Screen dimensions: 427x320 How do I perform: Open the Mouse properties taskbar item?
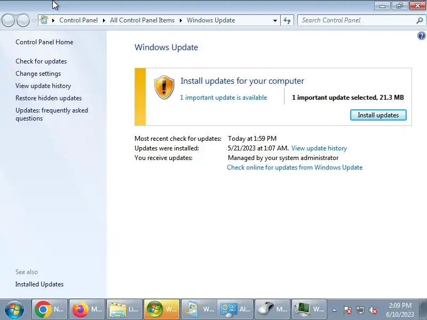click(x=273, y=309)
